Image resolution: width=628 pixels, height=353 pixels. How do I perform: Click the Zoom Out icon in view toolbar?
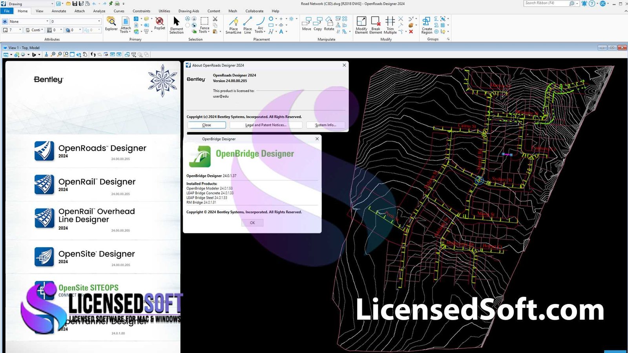point(59,55)
